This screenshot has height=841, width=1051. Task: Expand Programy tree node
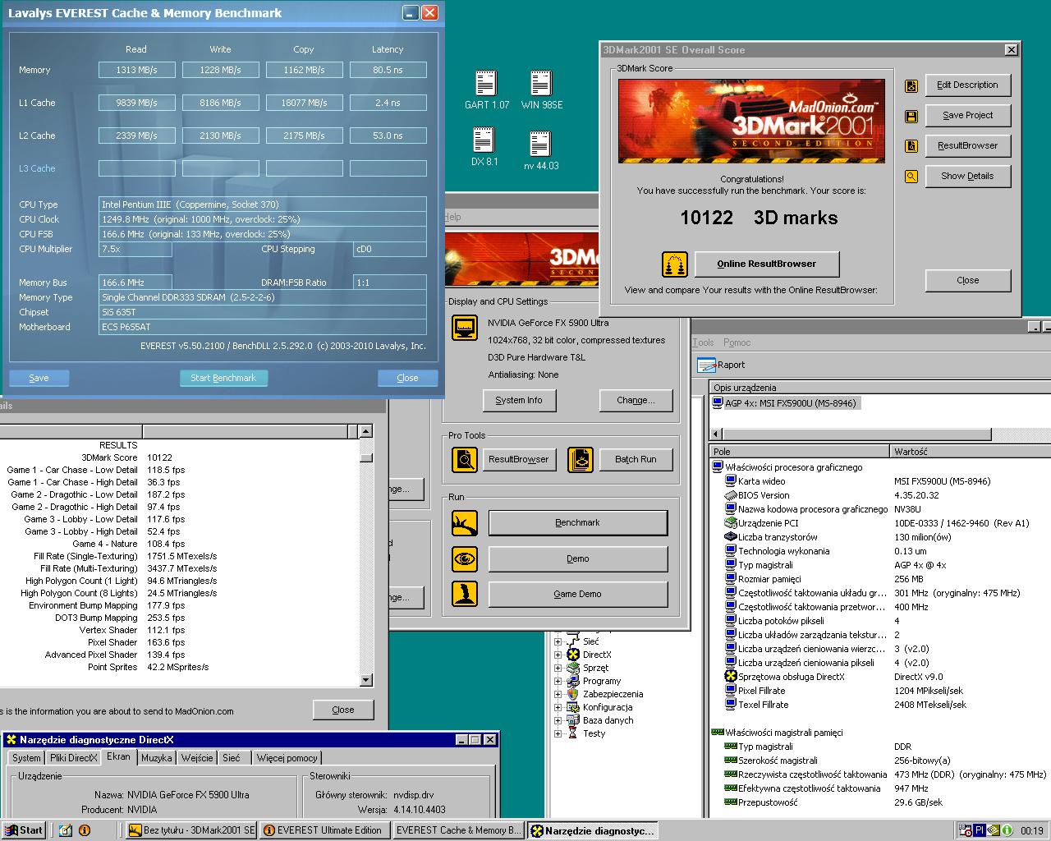pyautogui.click(x=558, y=681)
